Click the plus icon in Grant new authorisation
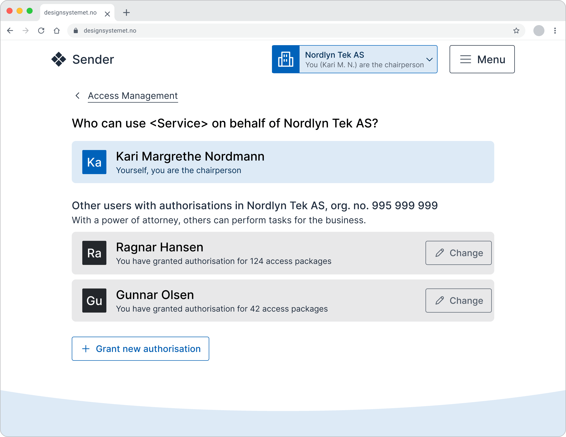 (x=86, y=349)
